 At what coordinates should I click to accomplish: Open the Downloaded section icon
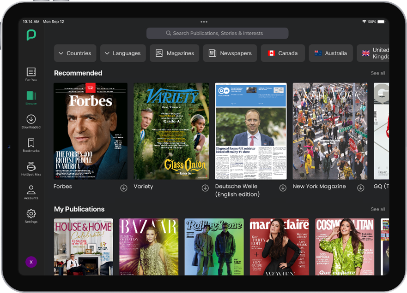coord(31,119)
